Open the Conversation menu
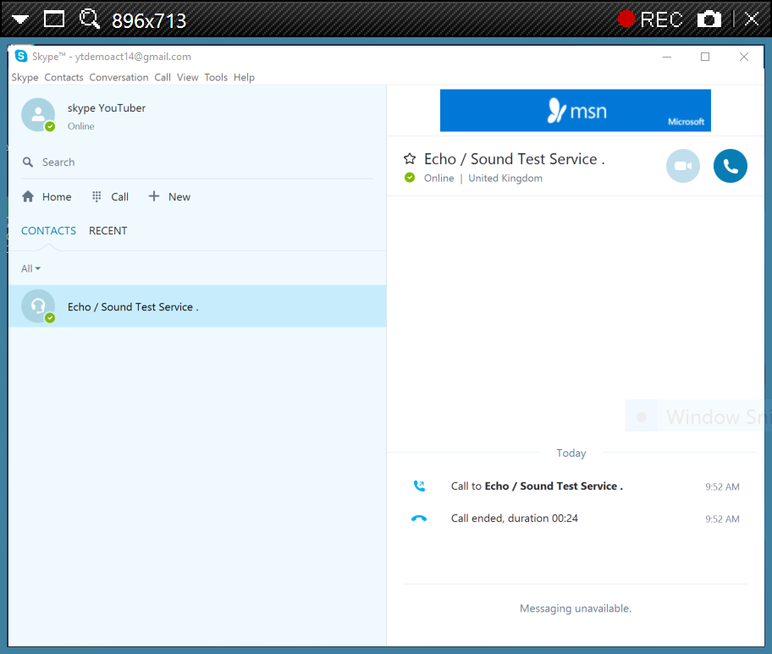The image size is (772, 654). coord(119,77)
